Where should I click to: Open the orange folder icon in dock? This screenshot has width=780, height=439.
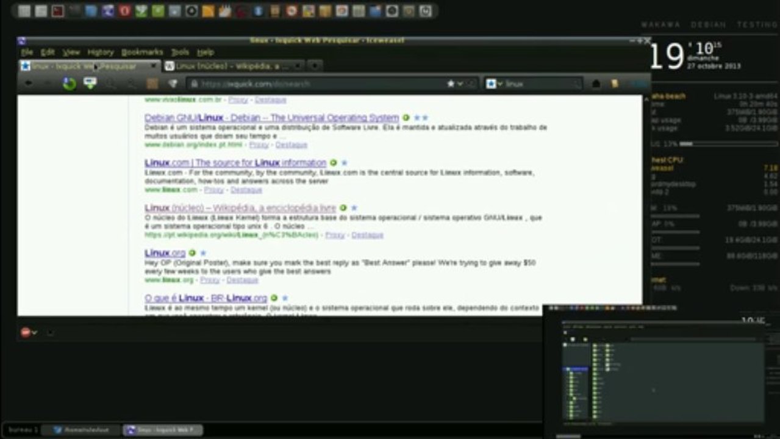(x=208, y=11)
